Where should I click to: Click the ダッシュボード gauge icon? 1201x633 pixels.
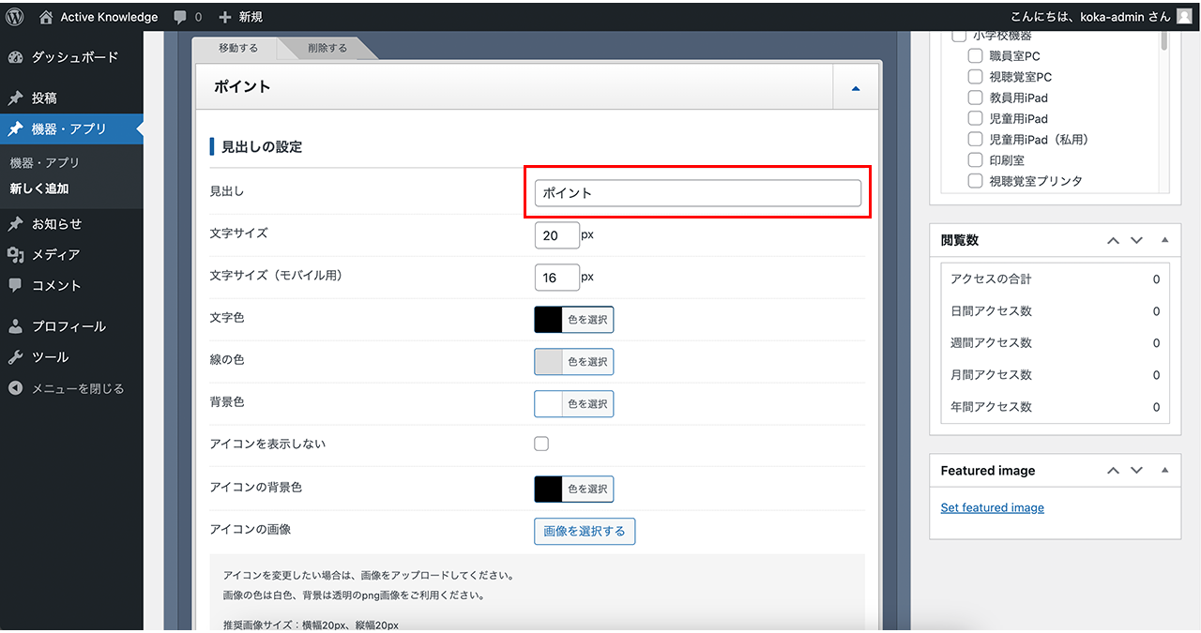(15, 57)
